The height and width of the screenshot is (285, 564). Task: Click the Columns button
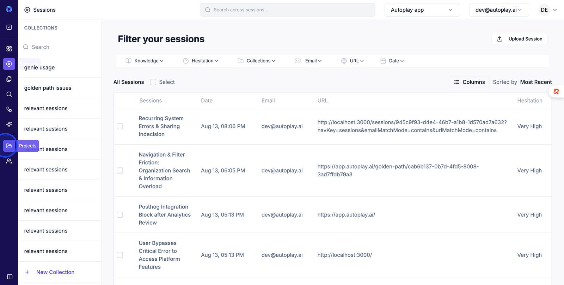469,82
